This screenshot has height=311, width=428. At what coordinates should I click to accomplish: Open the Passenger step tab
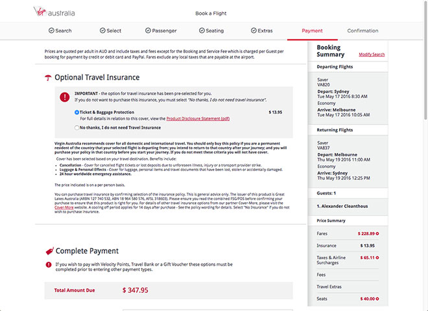click(x=161, y=30)
